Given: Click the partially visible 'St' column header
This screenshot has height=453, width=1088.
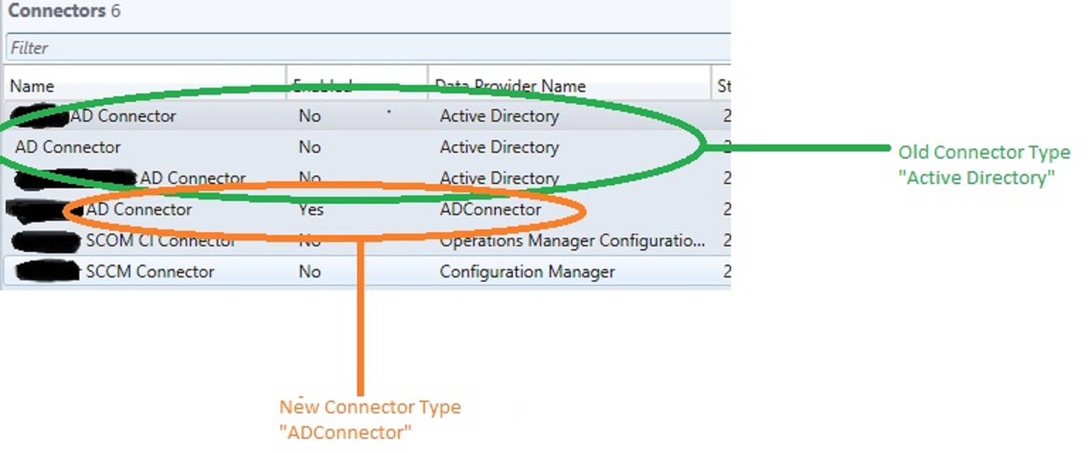Looking at the screenshot, I should 723,86.
